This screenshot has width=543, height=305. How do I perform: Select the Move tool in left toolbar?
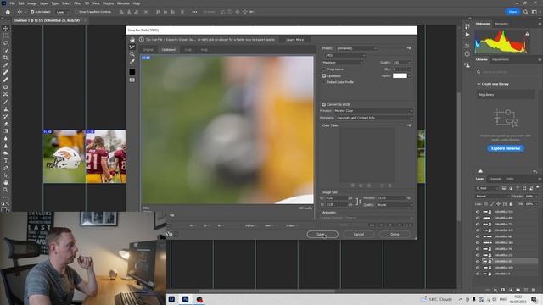[6, 28]
